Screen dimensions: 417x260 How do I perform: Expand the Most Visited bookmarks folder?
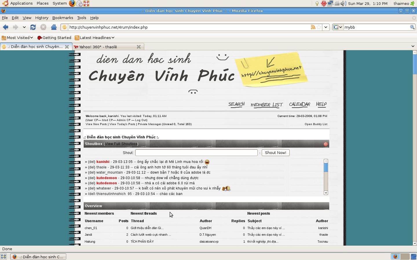pos(17,38)
